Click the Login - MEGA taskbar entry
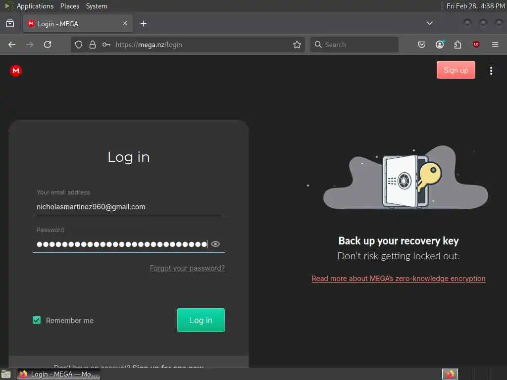 tap(59, 374)
